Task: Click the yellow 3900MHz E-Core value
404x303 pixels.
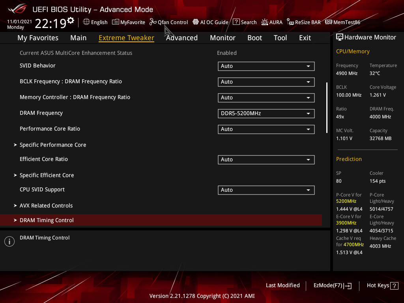Action: coord(346,223)
